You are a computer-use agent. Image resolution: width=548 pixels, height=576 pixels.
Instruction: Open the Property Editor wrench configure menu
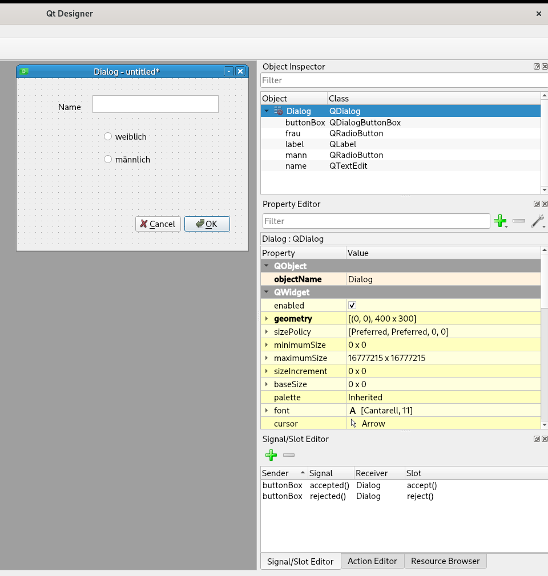tap(537, 221)
